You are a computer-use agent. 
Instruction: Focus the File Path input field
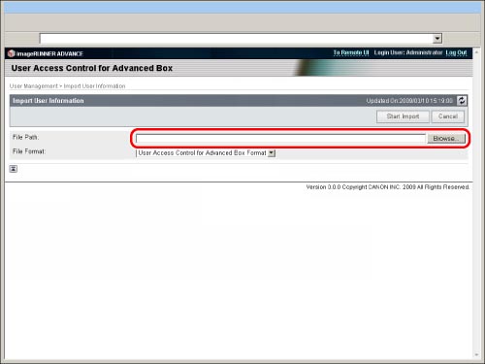point(280,139)
